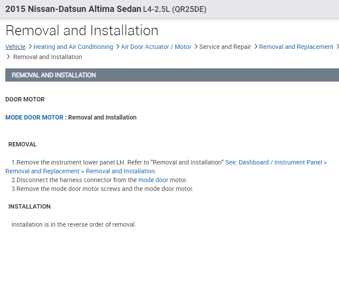The height and width of the screenshot is (284, 339).
Task: Select Service and Repair in breadcrumb
Action: coord(225,47)
